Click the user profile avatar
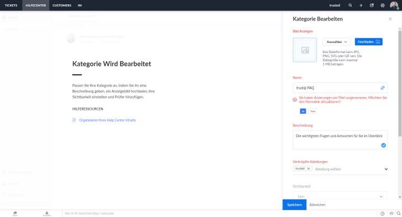The width and height of the screenshot is (402, 217). (394, 5)
